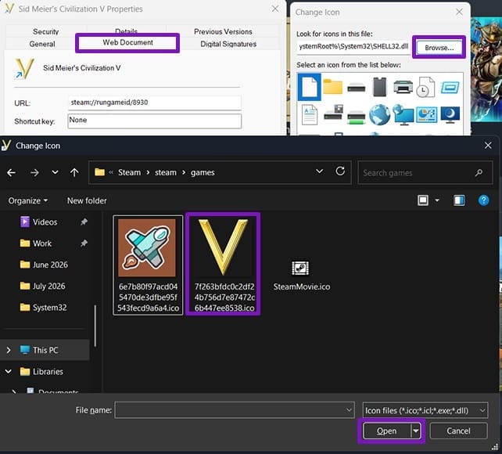Viewport: 502px width, 454px height.
Task: Click the icon file path field
Action: tap(353, 46)
